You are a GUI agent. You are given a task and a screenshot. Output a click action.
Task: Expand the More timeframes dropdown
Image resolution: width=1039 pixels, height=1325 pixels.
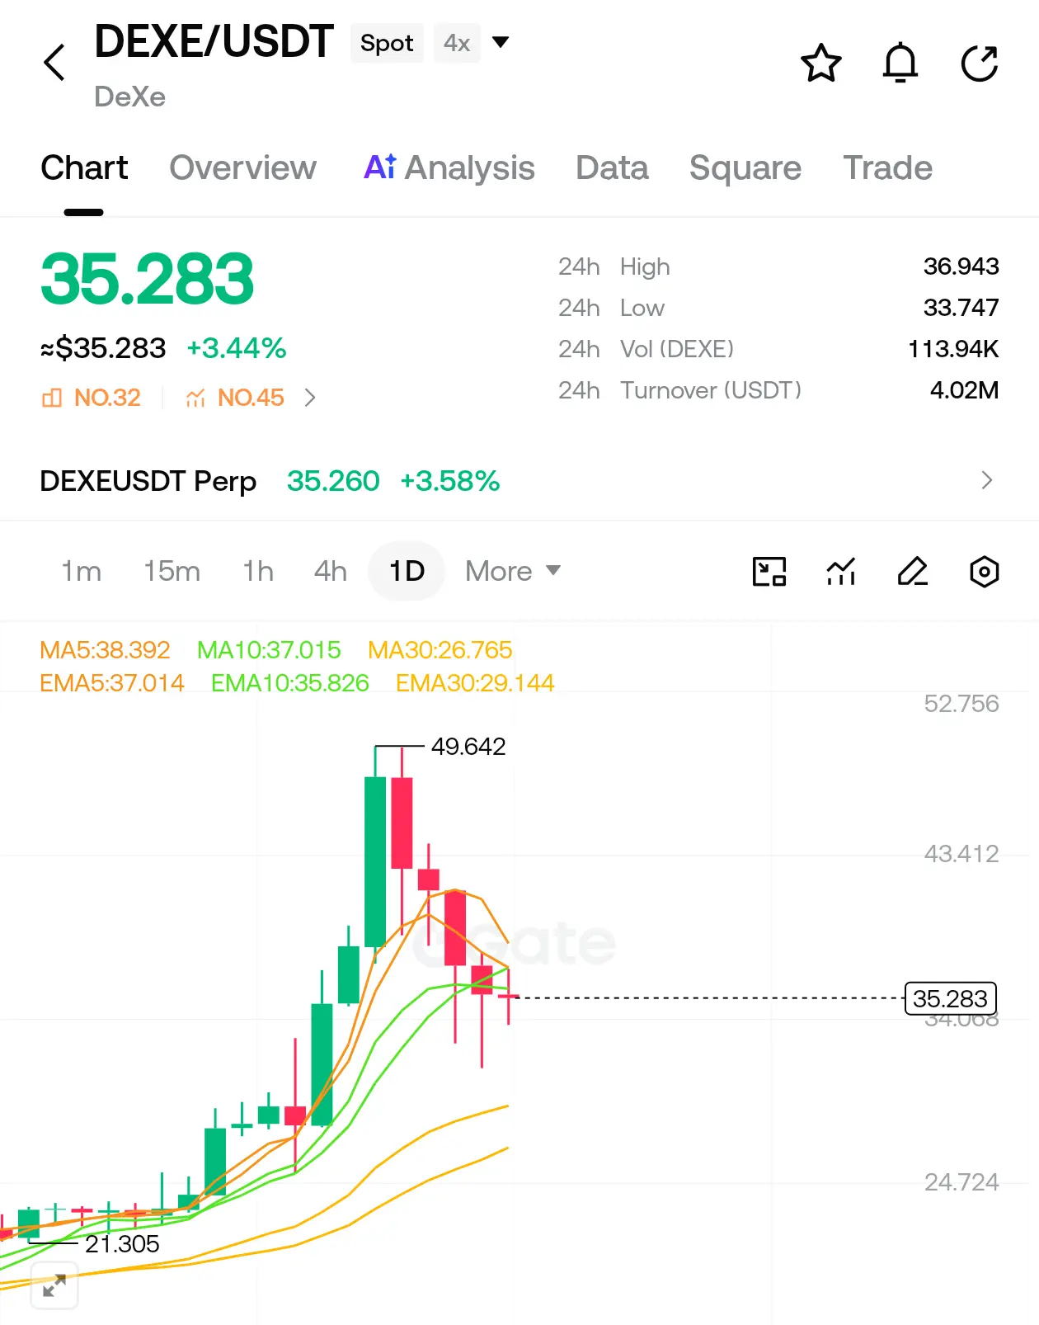[x=513, y=571]
